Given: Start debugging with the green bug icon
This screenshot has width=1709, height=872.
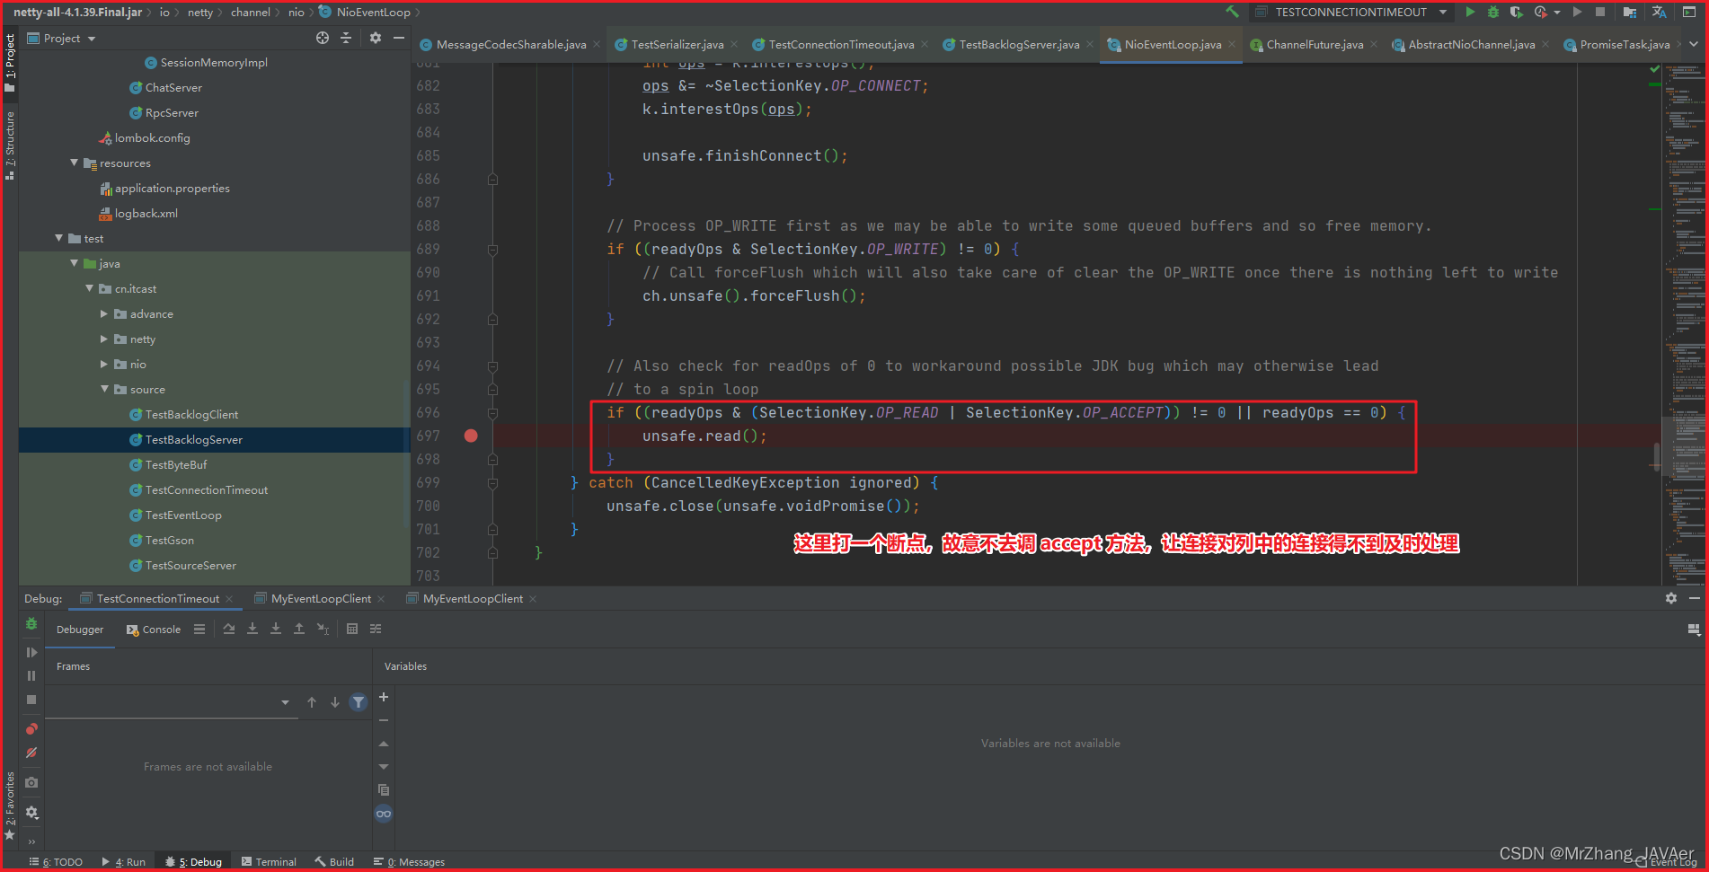Looking at the screenshot, I should 1493,12.
